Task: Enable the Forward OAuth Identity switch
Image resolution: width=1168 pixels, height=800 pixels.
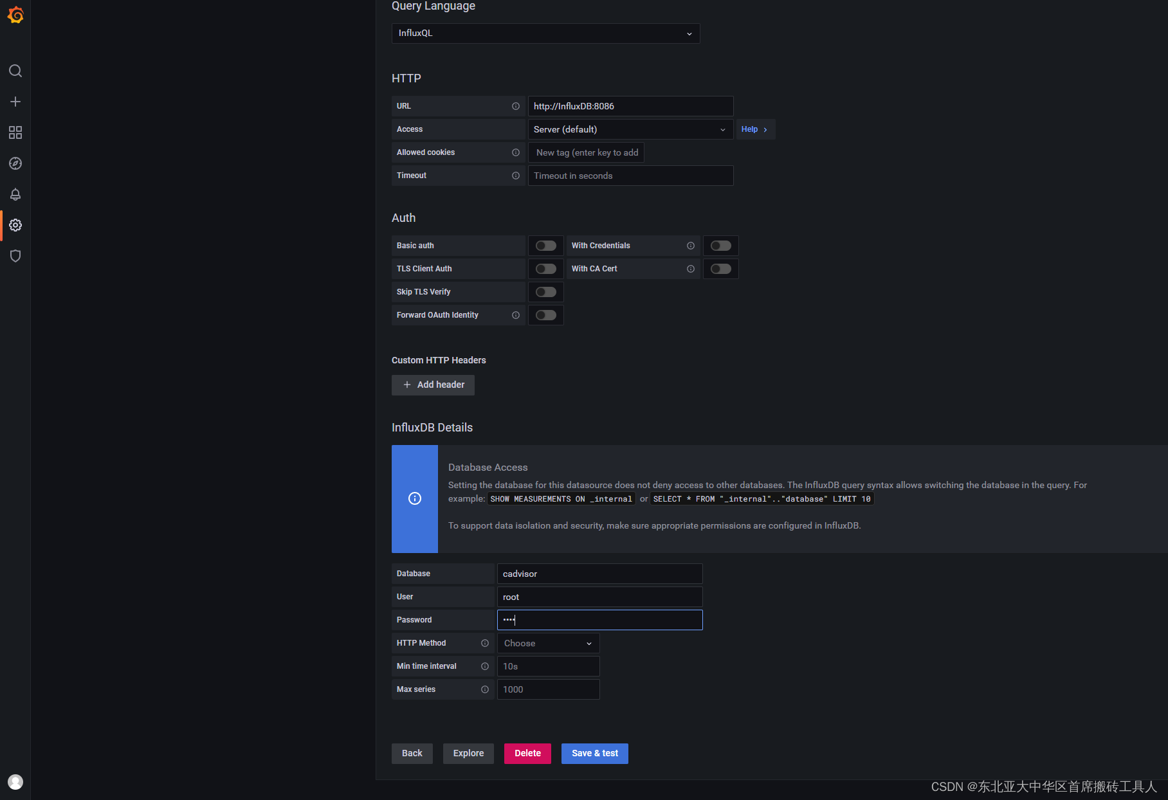Action: click(x=546, y=315)
